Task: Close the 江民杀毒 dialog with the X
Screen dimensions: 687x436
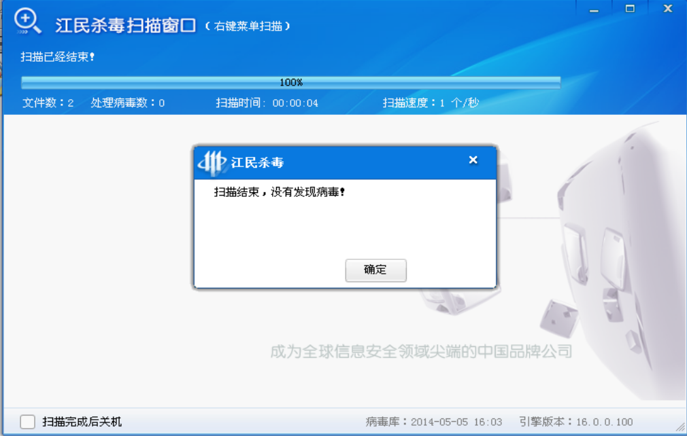Action: point(473,160)
